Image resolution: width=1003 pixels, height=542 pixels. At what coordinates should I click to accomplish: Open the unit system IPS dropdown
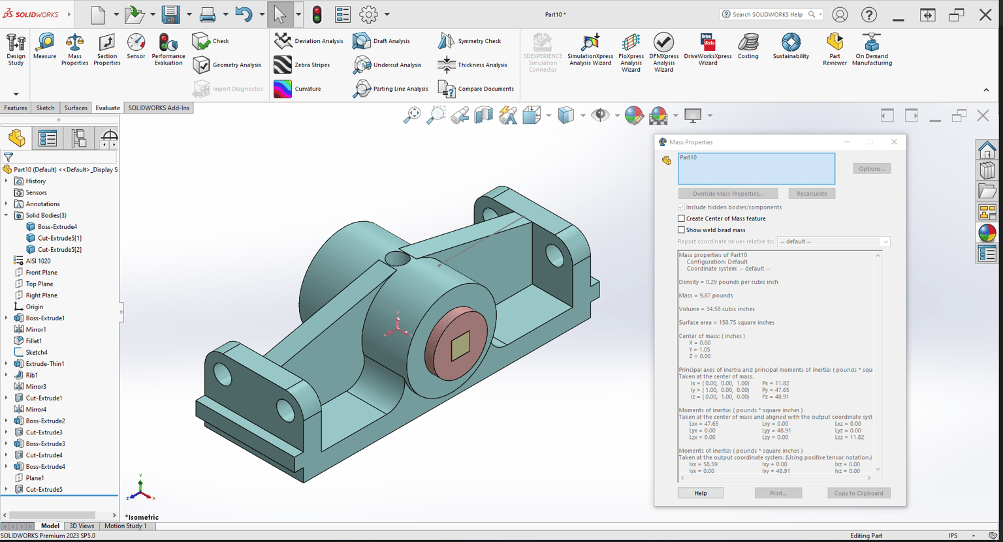pos(973,535)
